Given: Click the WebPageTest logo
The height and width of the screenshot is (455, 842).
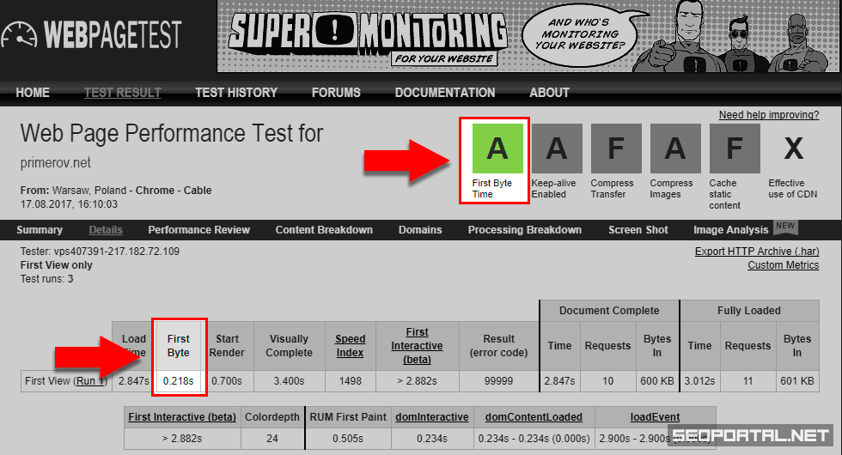Looking at the screenshot, I should pos(92,34).
